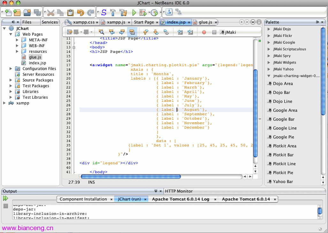Screen dimensions: 328x233
Task: Collapse the JChart project node
Action: coord(4,28)
